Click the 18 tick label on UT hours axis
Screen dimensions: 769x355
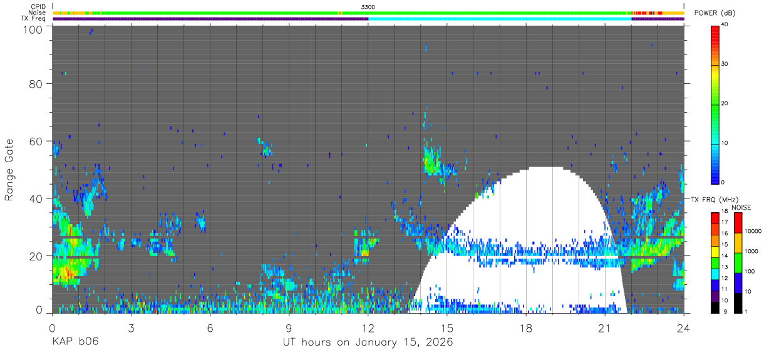[x=526, y=328]
